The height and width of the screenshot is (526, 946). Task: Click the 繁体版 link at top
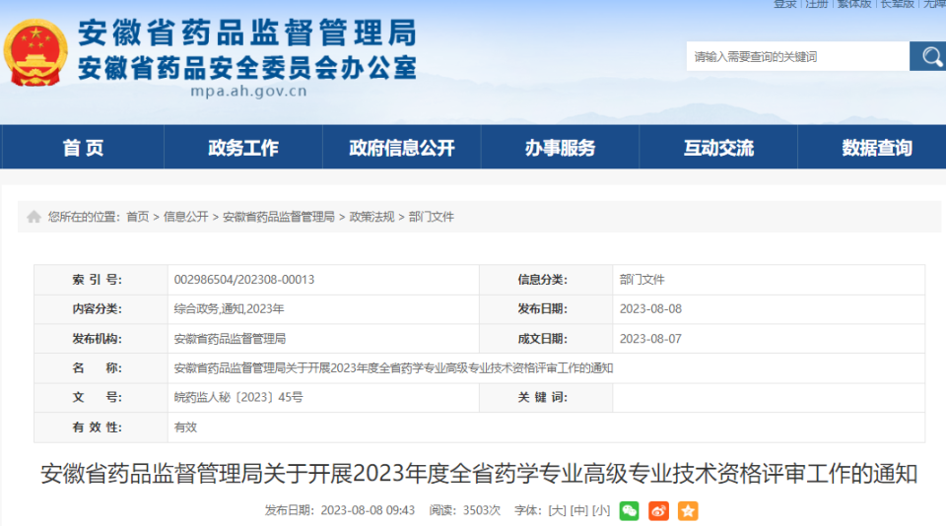[853, 4]
